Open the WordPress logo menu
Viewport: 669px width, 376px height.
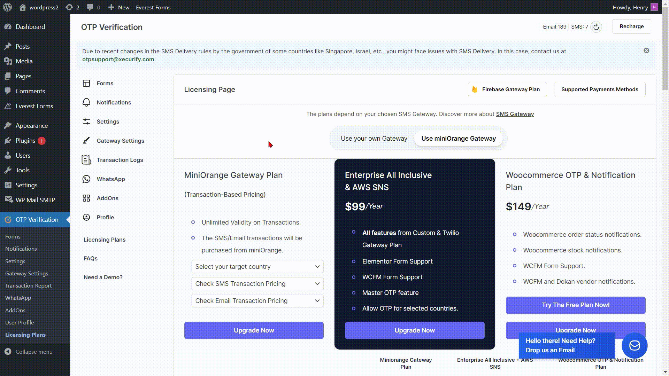7,7
